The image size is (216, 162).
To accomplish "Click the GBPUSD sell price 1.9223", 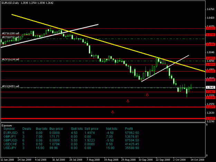I will tap(90, 140).
